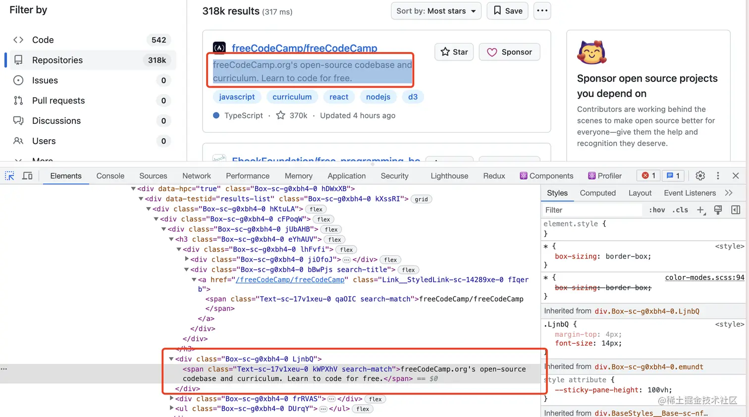Select the Repositories filter icon

[x=18, y=60]
